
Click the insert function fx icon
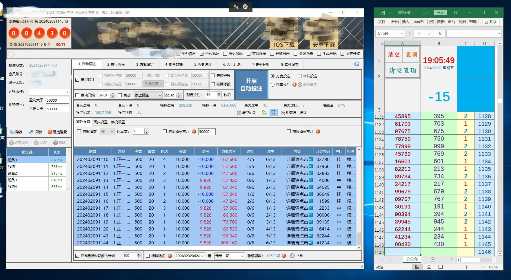click(440, 34)
